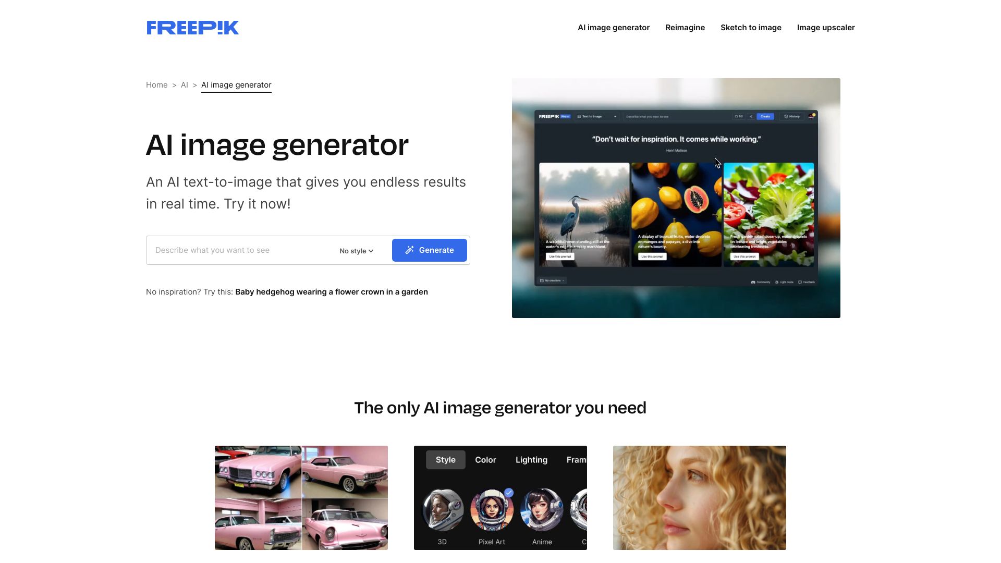
Task: Click the Anime style icon
Action: (541, 511)
